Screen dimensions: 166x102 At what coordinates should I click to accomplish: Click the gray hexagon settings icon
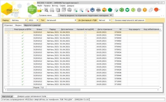click(139, 10)
